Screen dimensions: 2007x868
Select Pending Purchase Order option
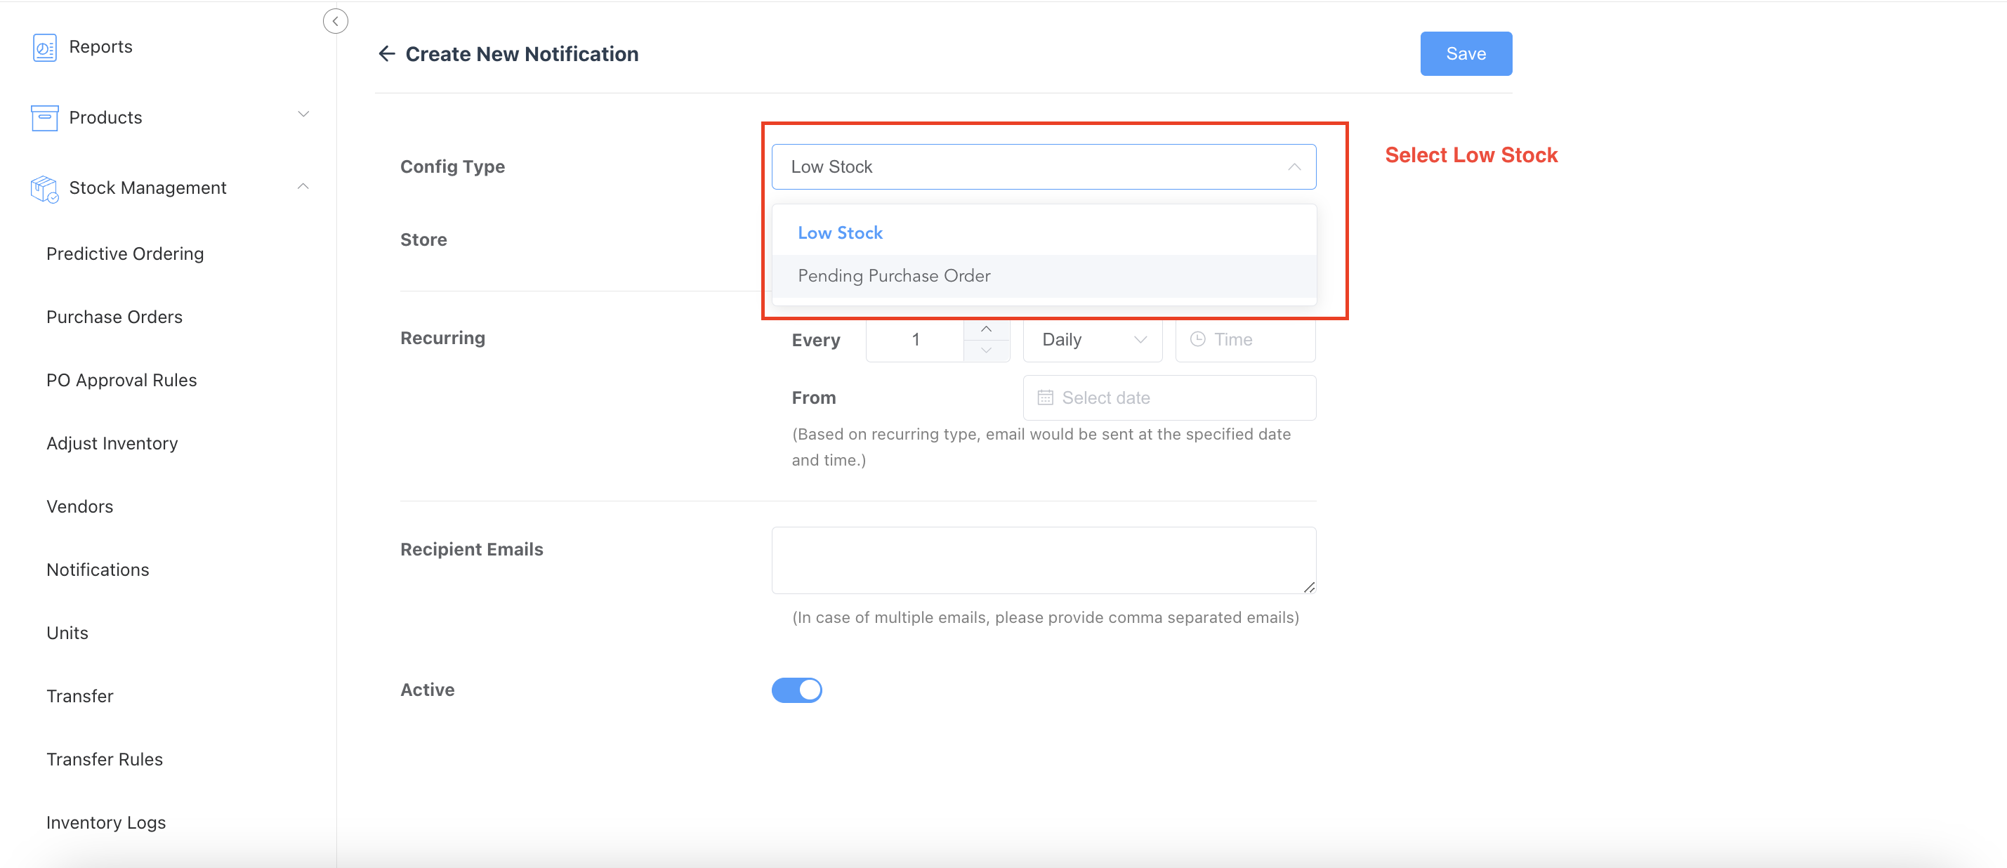894,276
